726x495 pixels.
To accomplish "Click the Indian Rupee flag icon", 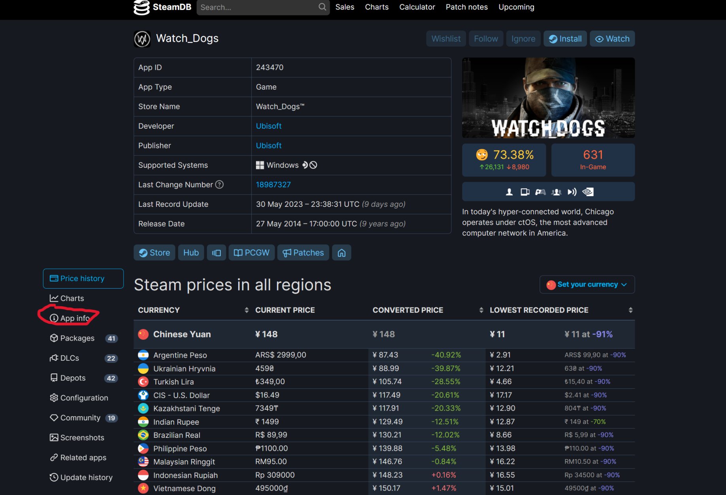I will [x=143, y=422].
